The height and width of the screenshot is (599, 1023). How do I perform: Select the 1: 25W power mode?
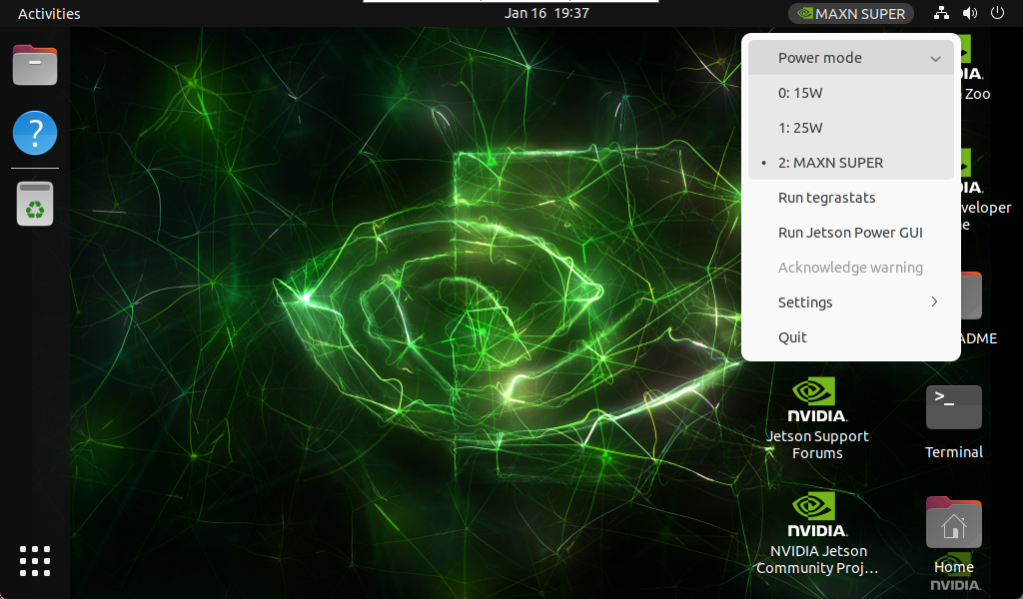[851, 128]
